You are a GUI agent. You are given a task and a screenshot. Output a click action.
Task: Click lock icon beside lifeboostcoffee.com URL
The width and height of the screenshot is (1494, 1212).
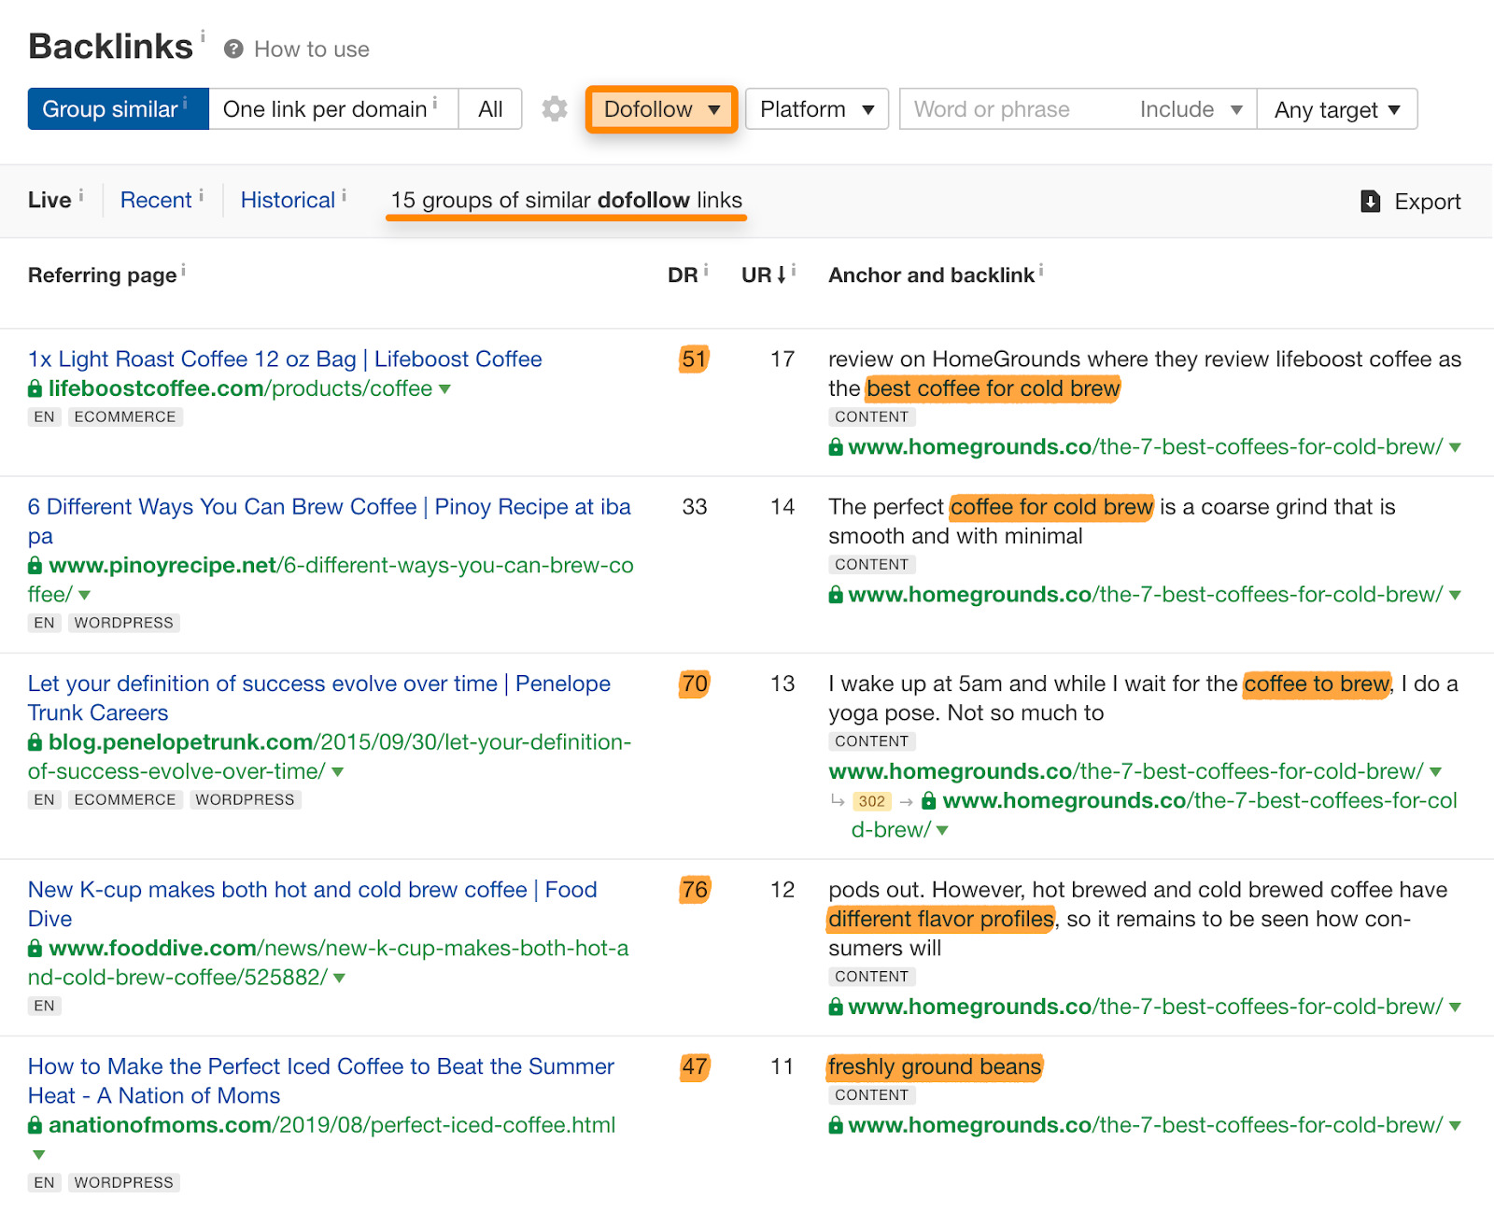[x=35, y=388]
